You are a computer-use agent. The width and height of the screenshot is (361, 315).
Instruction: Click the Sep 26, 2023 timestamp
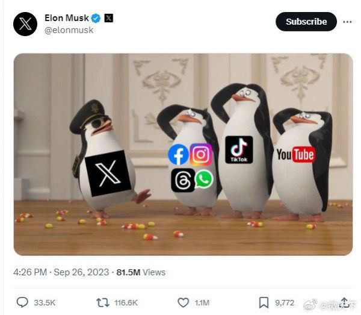coord(81,272)
